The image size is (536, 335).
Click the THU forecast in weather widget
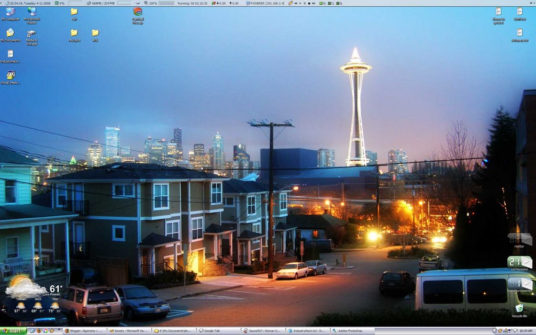(x=54, y=305)
